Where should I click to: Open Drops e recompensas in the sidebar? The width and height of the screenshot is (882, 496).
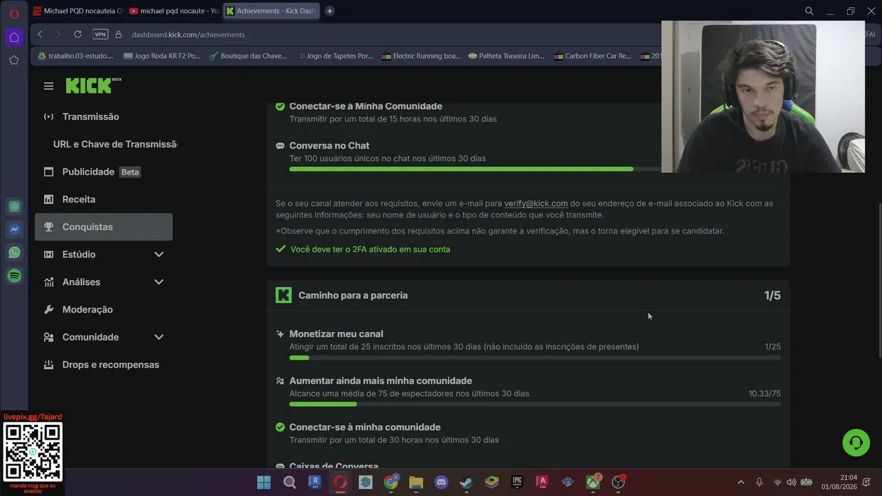point(103,364)
